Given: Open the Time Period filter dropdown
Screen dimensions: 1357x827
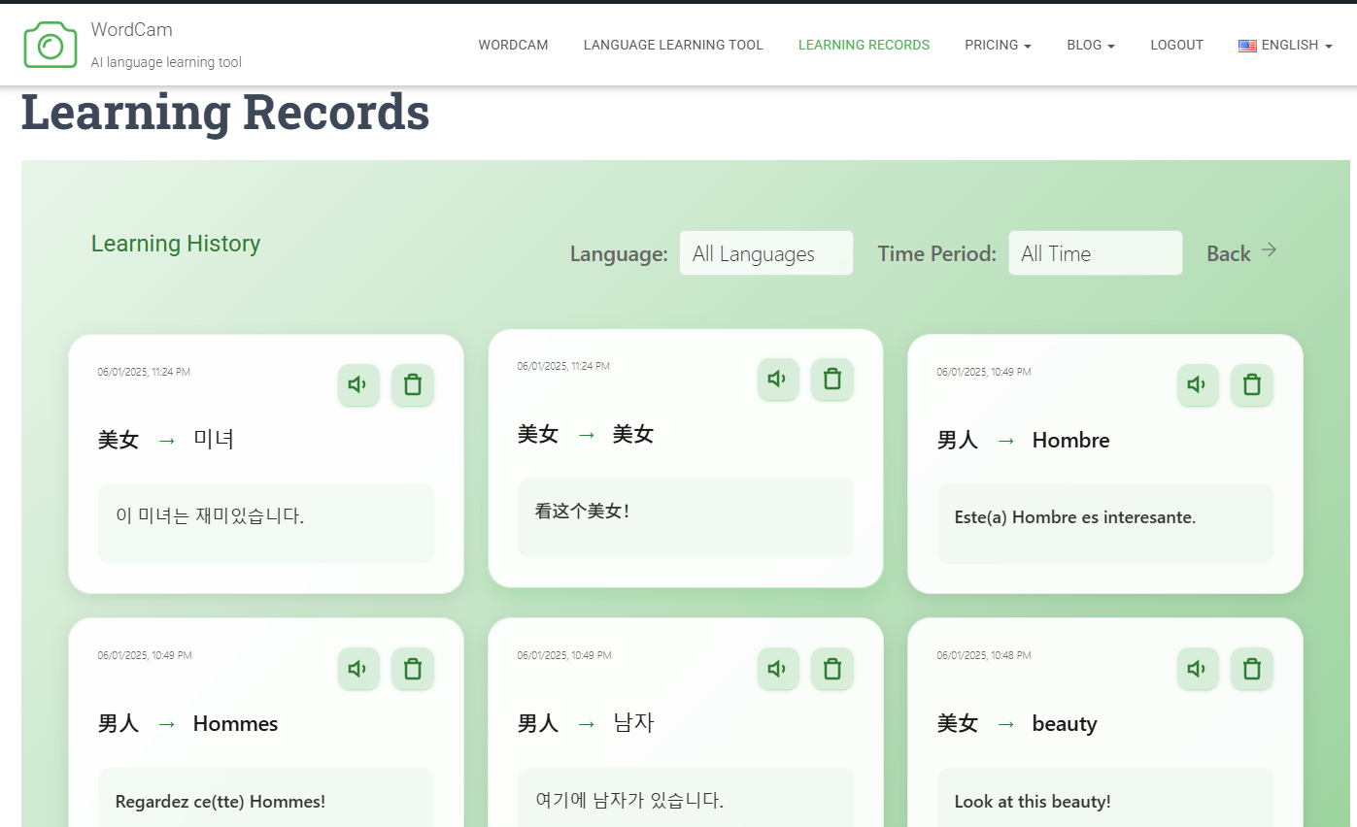Looking at the screenshot, I should [1096, 253].
